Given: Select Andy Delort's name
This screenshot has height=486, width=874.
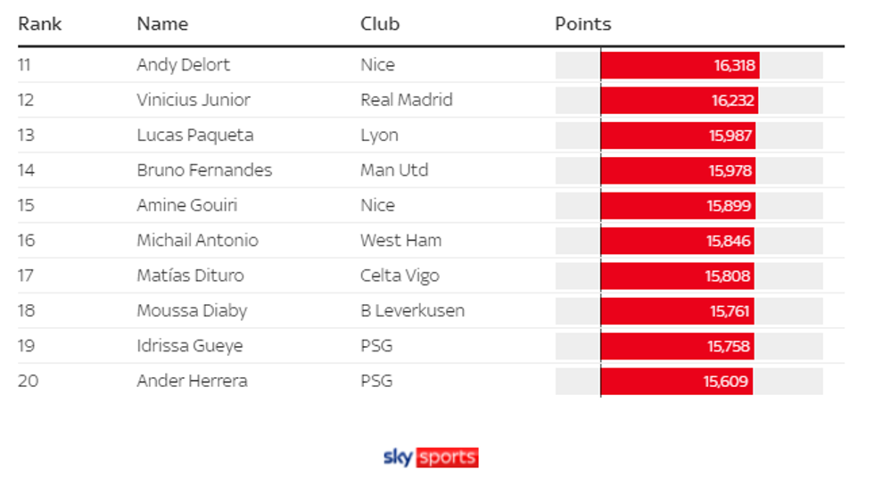Looking at the screenshot, I should pyautogui.click(x=183, y=65).
